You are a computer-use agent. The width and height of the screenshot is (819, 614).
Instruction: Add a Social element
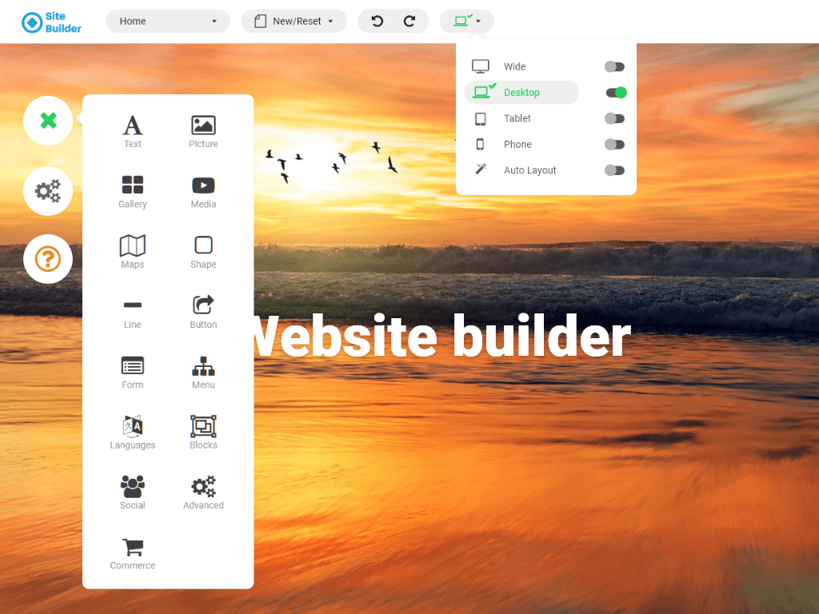132,493
